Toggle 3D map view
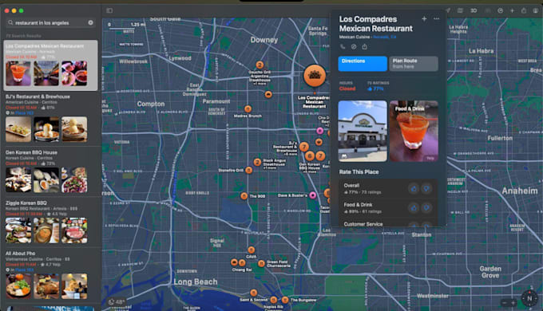Screen dimensions: 543x311 tap(474, 10)
